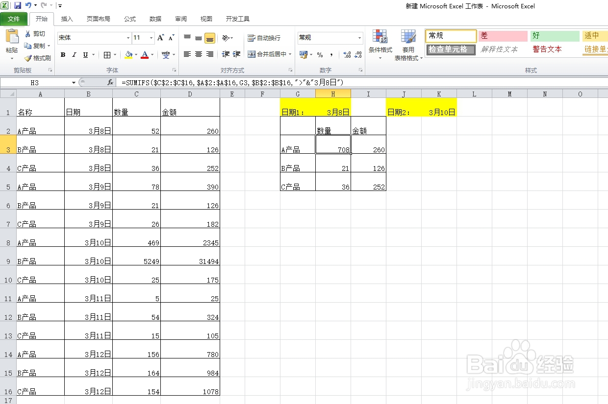
Task: Toggle Merge and Center (合并后居中)
Action: coord(266,54)
